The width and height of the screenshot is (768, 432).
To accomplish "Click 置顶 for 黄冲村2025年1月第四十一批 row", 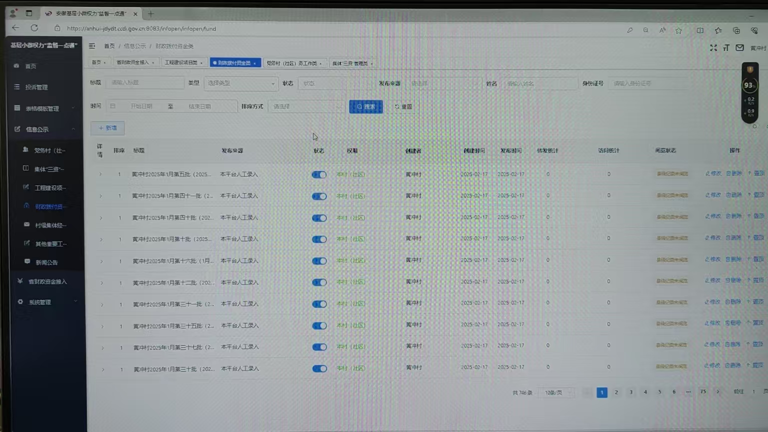I will click(x=756, y=195).
